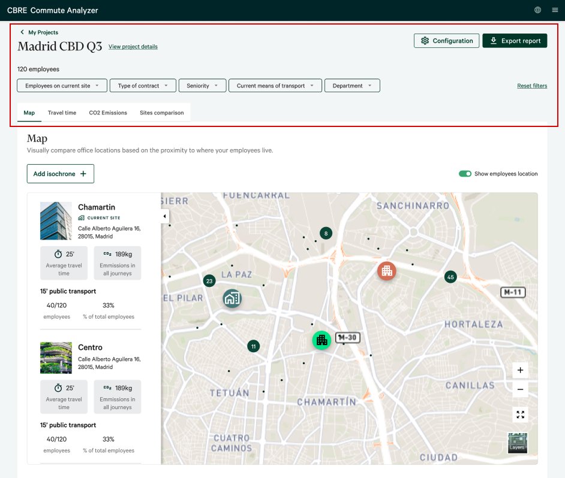The image size is (565, 478).
Task: Select the orange building marker on map
Action: pyautogui.click(x=387, y=271)
